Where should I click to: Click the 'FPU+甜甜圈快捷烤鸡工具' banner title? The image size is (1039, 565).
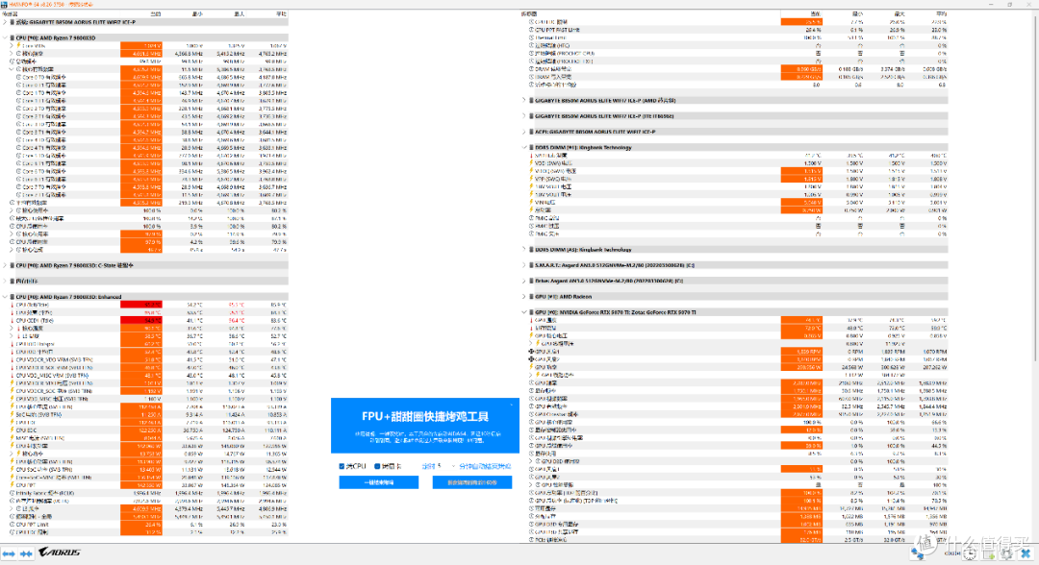[x=425, y=416]
